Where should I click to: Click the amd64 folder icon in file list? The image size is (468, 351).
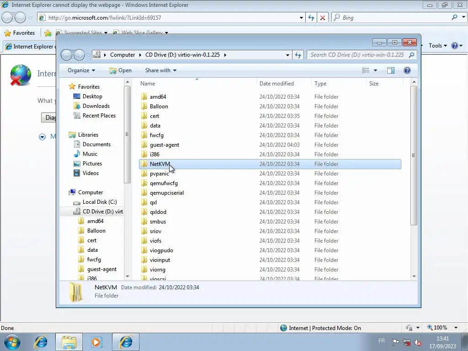click(x=144, y=96)
